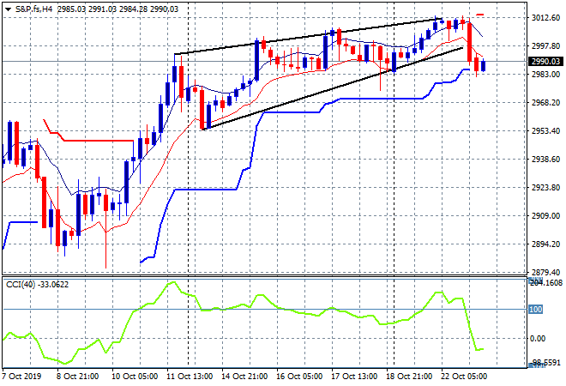The height and width of the screenshot is (386, 566).
Task: Click the 16 Oct 05:00 time label
Action: click(x=299, y=377)
